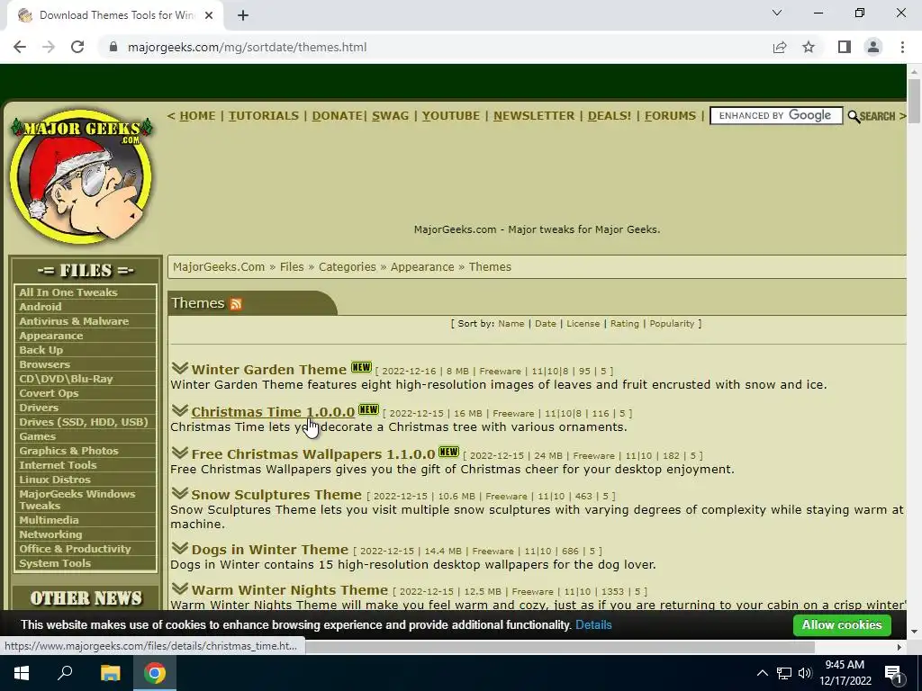Click the Themes RSS feed icon
This screenshot has height=691, width=922.
(236, 304)
